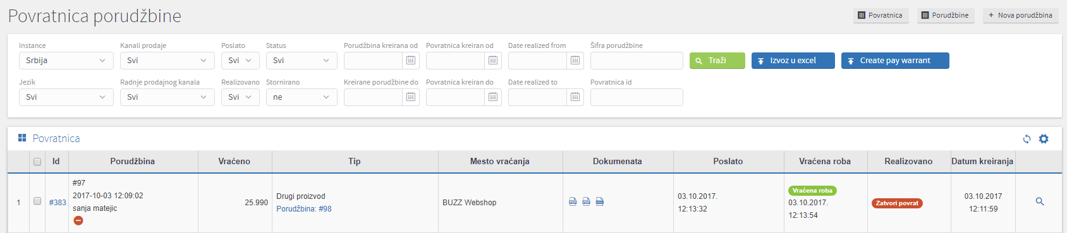Open calendar for Porudžbina kreirana od
The height and width of the screenshot is (233, 1067).
pyautogui.click(x=411, y=61)
